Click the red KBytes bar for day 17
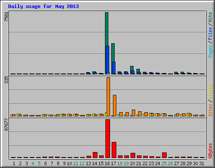The width and height of the screenshot is (215, 168). 114,150
